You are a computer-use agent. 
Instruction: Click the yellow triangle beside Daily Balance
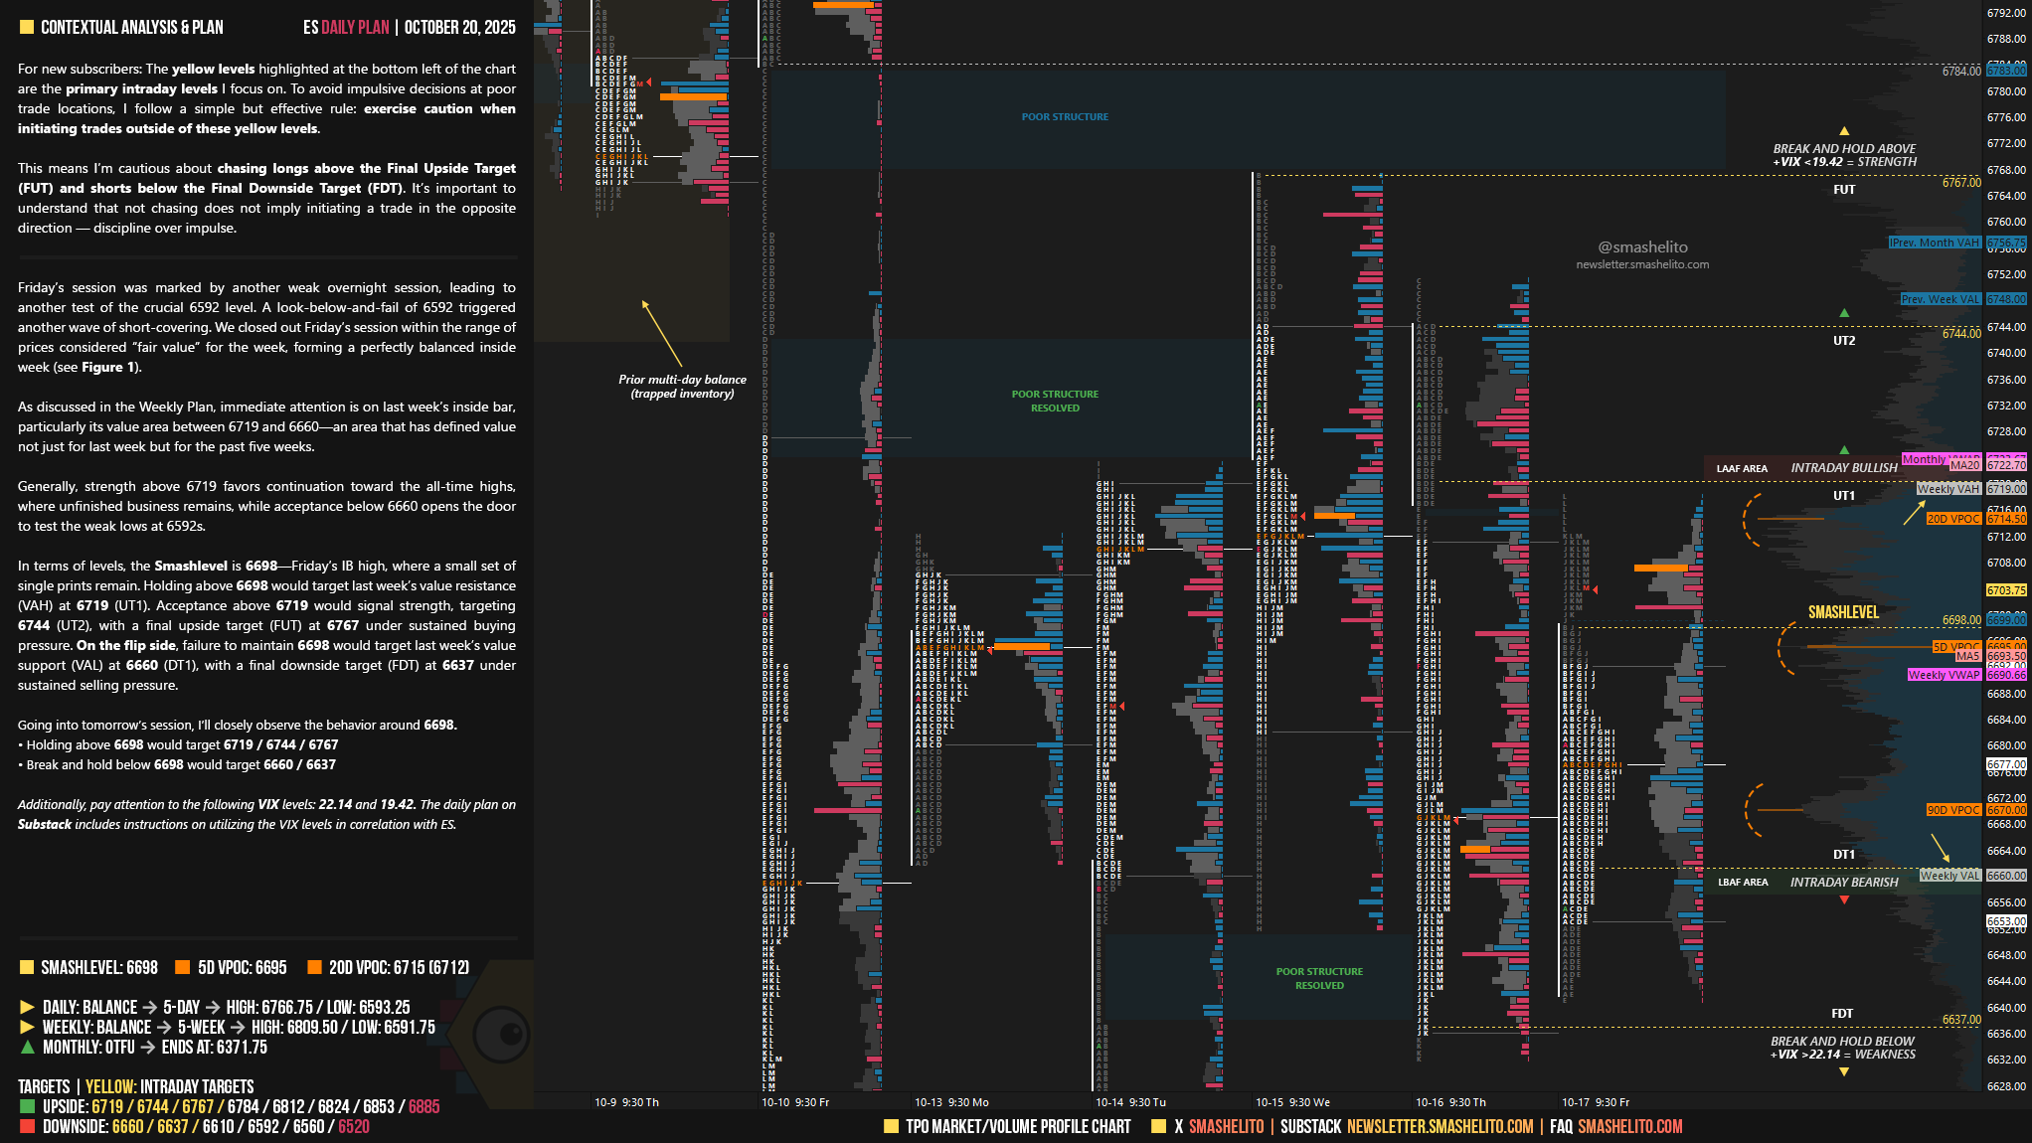[x=27, y=1007]
